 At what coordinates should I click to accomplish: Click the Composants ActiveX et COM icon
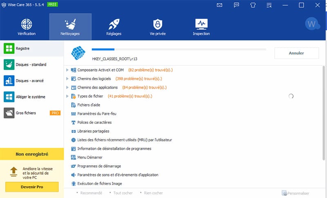74,70
